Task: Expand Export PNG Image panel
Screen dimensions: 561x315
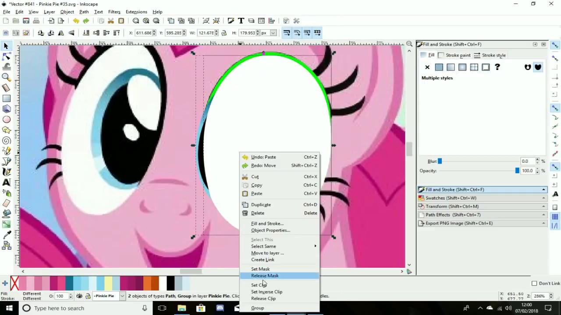Action: click(x=482, y=223)
